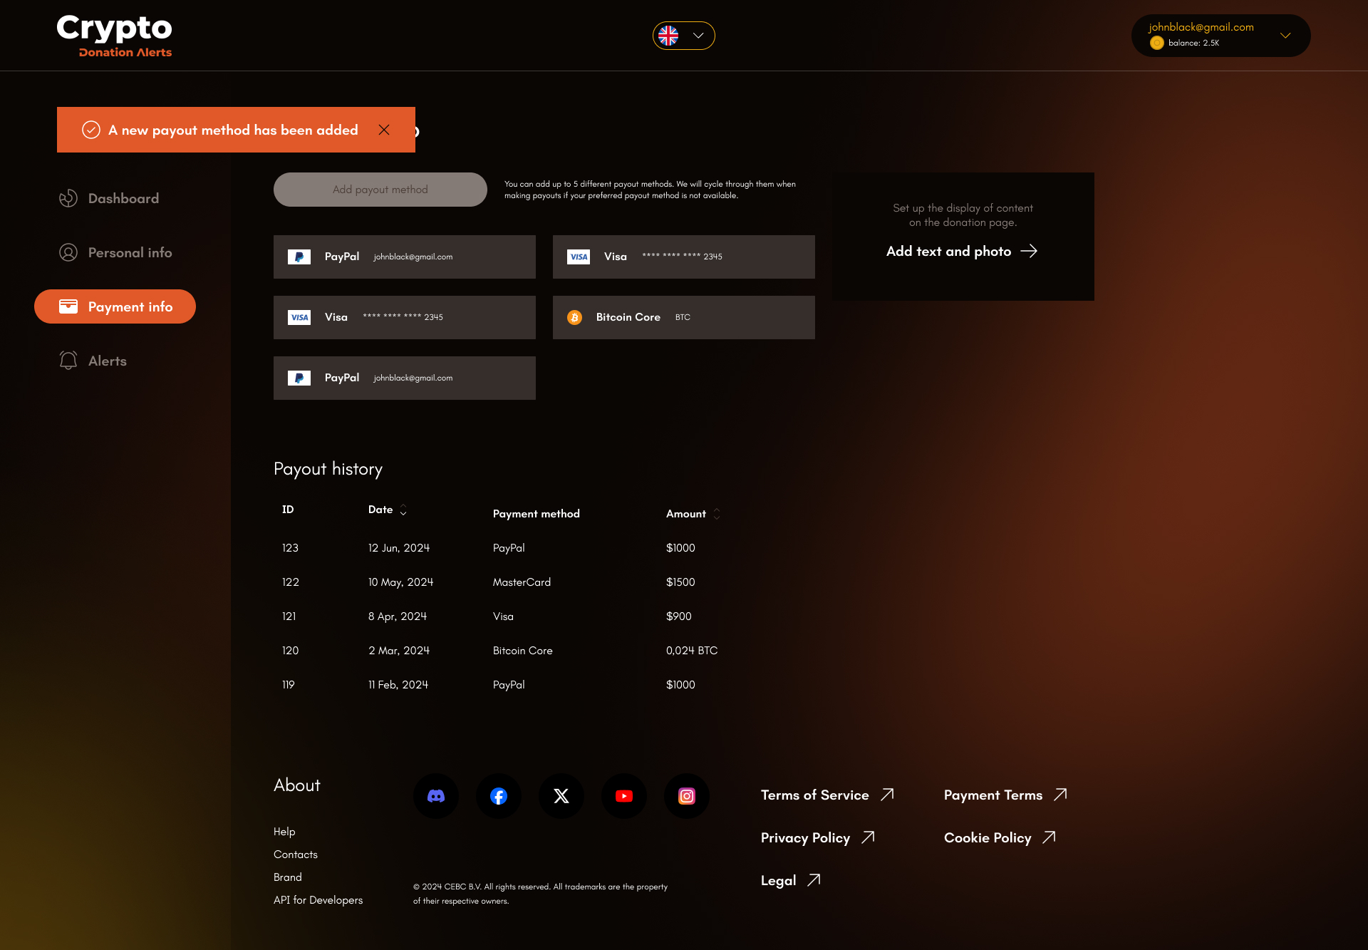Open the YouTube social icon
Viewport: 1368px width, 950px height.
tap(624, 796)
